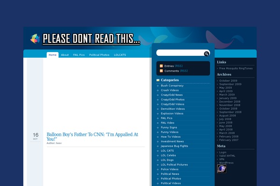
Task: Click the Entries RSS feed icon
Action: coord(161,66)
